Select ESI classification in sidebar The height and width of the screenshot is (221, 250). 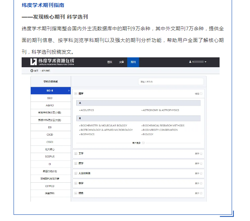click(51, 127)
